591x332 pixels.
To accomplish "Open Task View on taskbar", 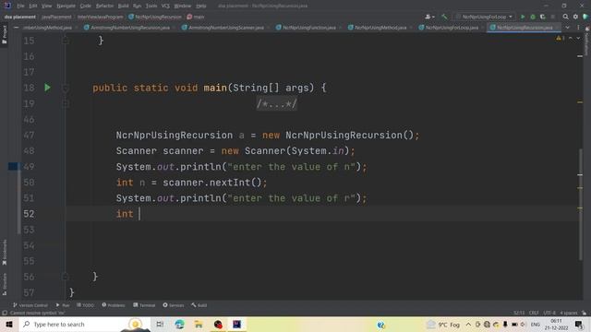I will [160, 324].
